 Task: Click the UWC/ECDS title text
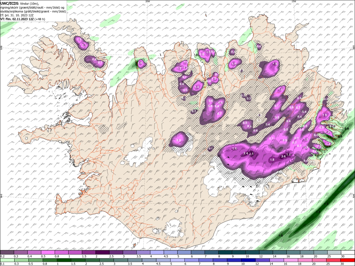click(x=9, y=3)
